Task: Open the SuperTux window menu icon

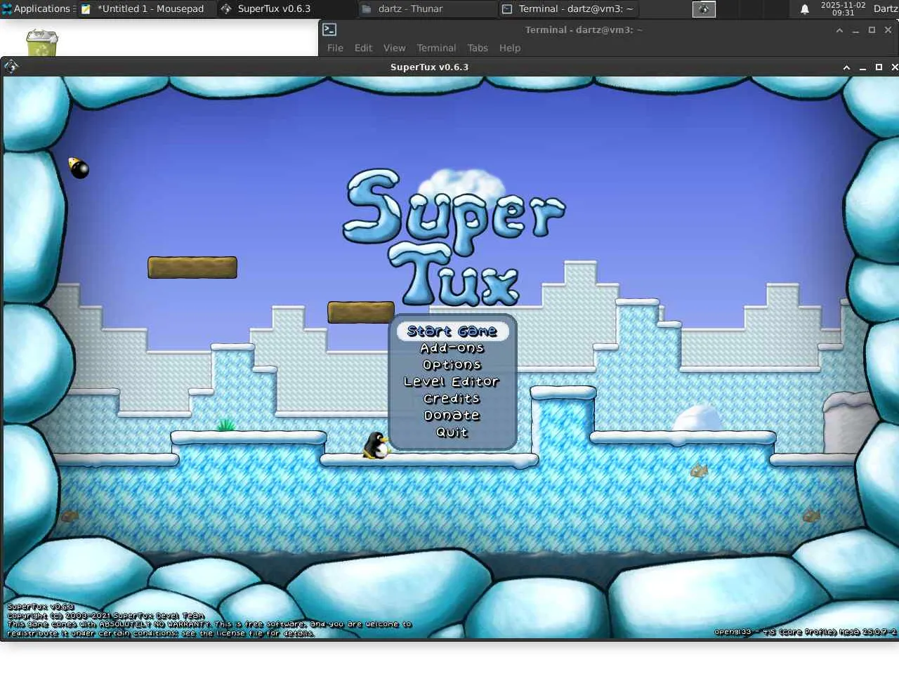Action: 11,67
